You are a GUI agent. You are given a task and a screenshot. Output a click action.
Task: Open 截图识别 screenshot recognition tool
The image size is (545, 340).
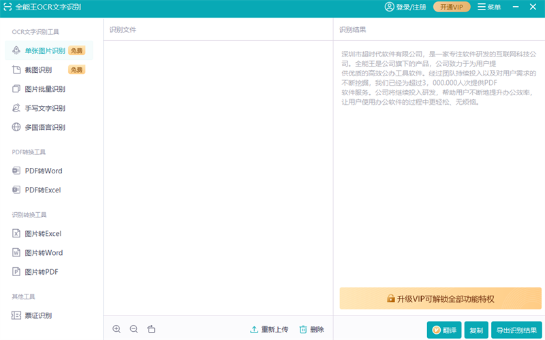(38, 69)
